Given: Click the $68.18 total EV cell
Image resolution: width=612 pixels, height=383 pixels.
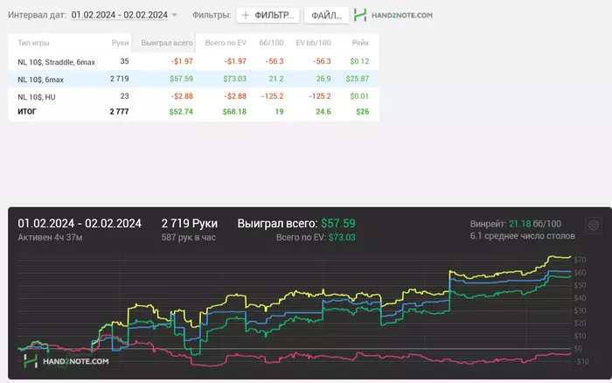Looking at the screenshot, I should click(234, 112).
